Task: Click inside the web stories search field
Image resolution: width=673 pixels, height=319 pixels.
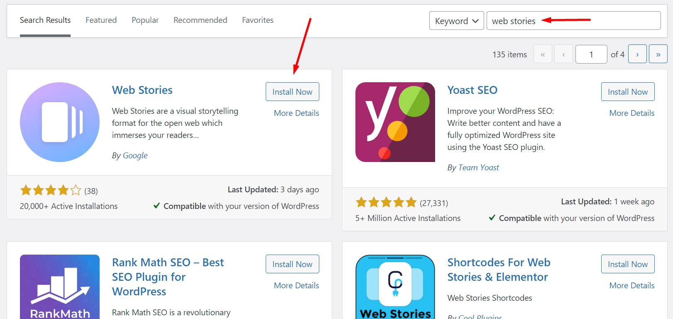Action: point(573,20)
